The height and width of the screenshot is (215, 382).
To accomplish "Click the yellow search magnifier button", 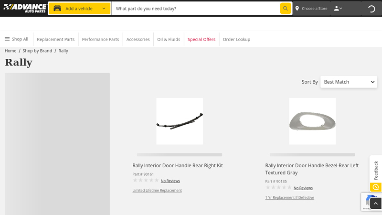I will click(285, 9).
